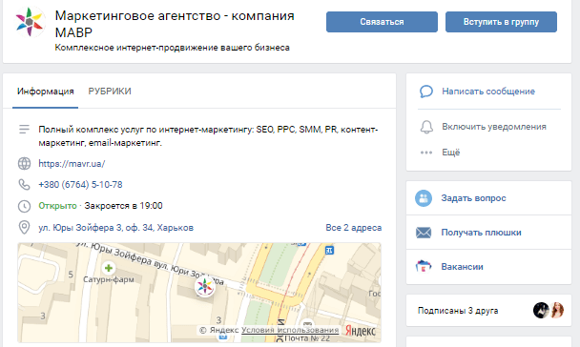This screenshot has width=580, height=347.
Task: Click the clock opening-hours icon
Action: tap(24, 206)
